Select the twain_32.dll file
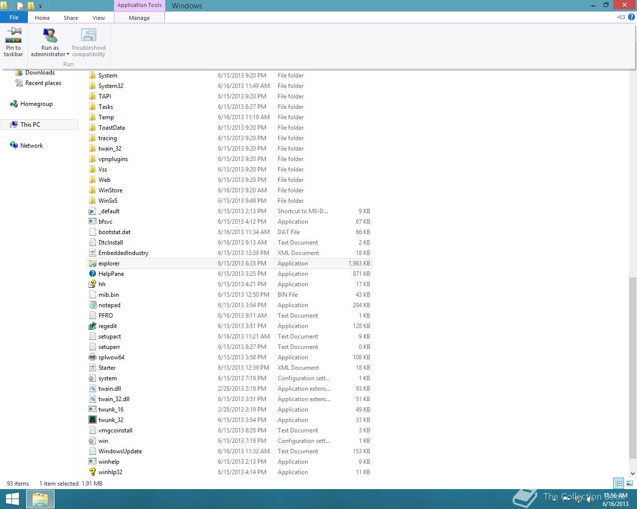 (x=229, y=399)
